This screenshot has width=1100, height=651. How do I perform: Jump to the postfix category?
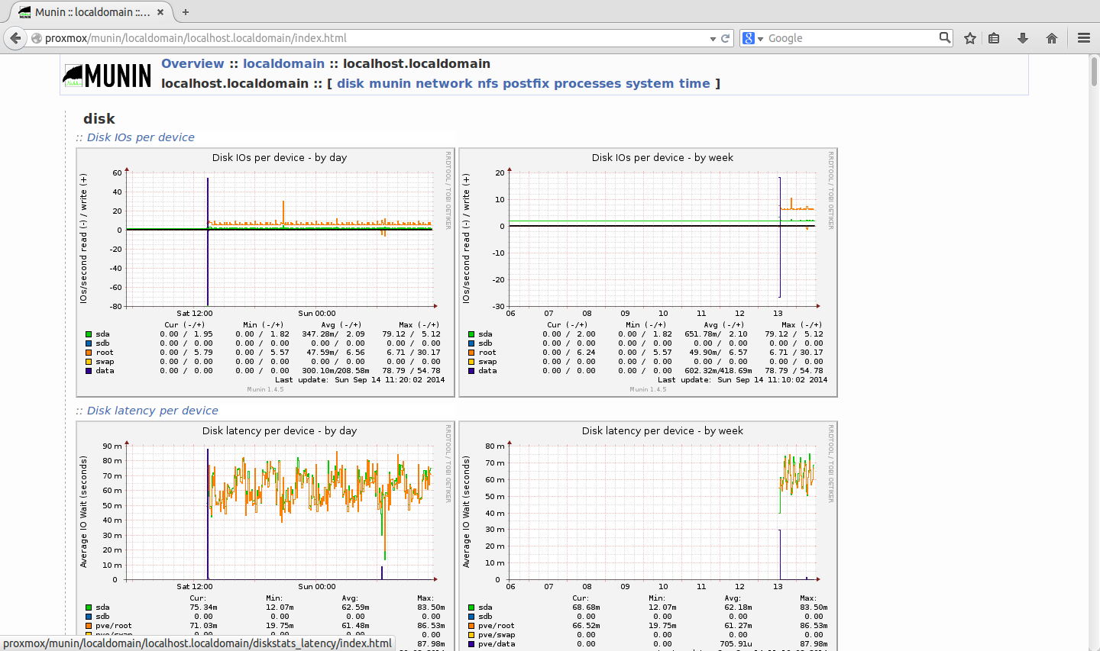pos(526,84)
